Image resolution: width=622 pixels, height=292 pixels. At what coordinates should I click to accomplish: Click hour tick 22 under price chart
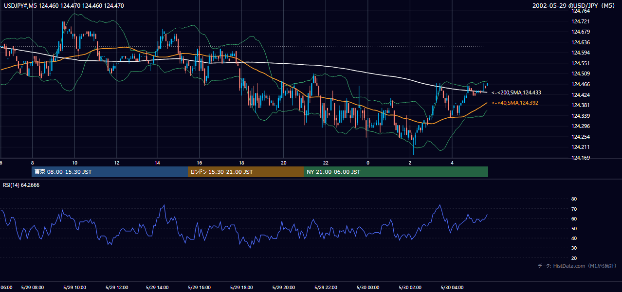[x=326, y=163]
